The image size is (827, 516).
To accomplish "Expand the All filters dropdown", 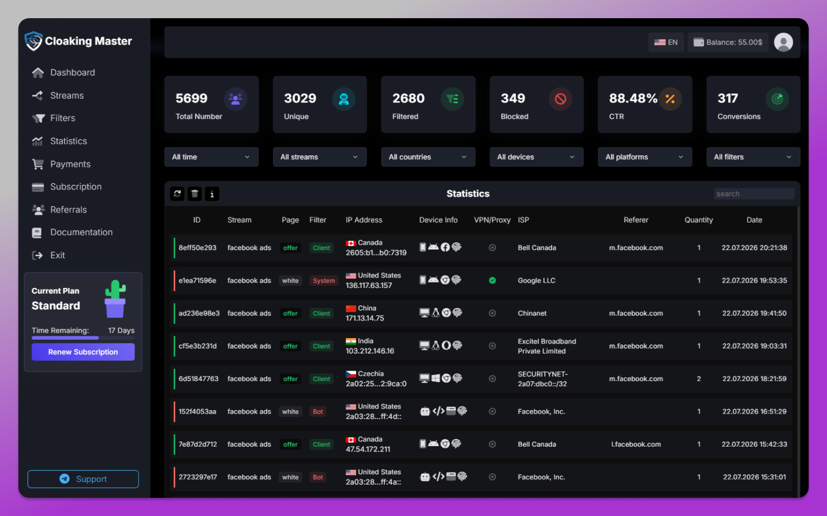I will pyautogui.click(x=753, y=157).
